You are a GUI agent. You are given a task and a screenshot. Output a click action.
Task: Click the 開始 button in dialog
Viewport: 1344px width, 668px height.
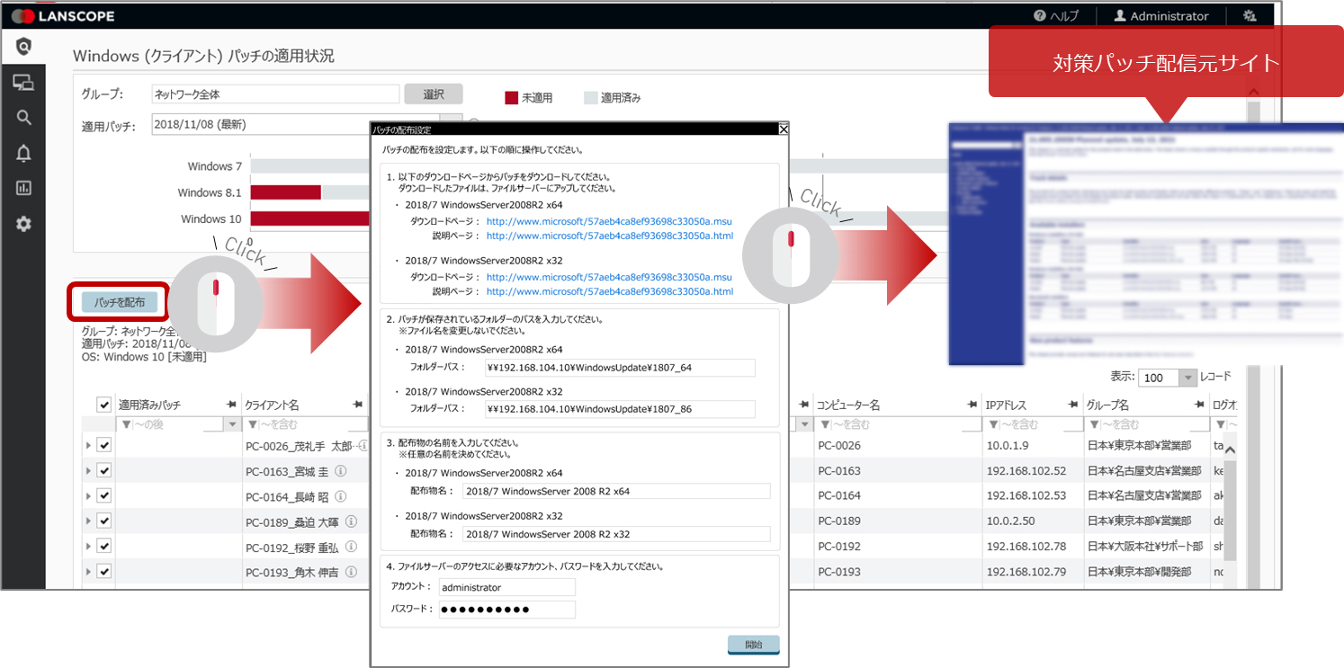tap(754, 645)
